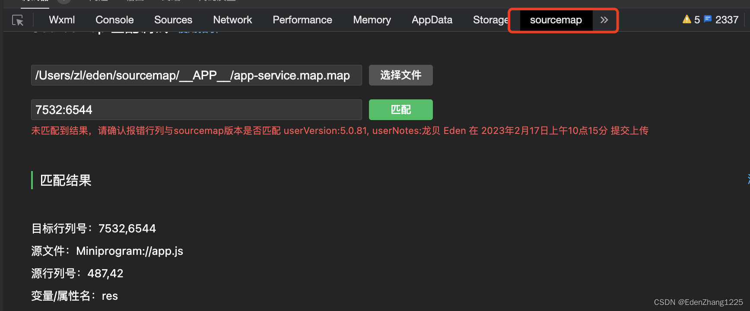Click the 7532:6544 line-column input
Viewport: 750px width, 311px height.
196,110
